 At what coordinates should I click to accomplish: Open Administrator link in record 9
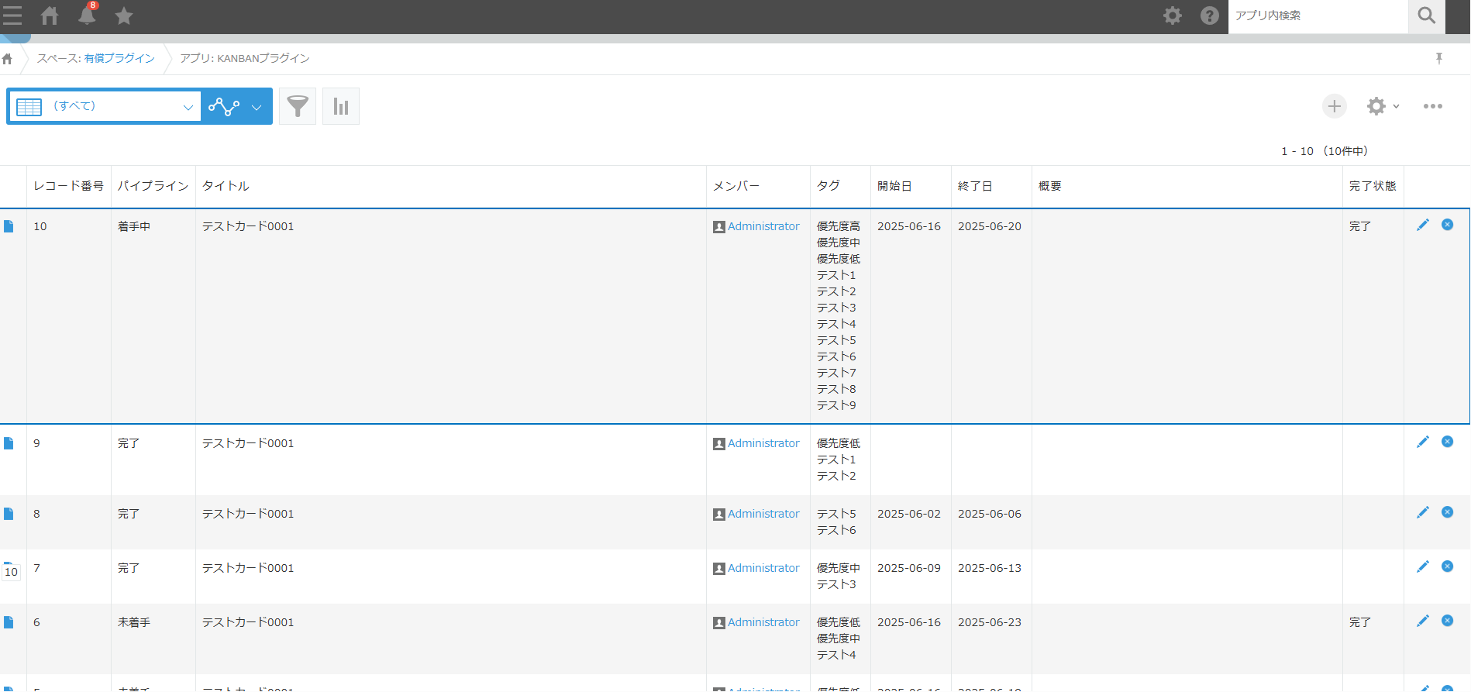[x=763, y=443]
